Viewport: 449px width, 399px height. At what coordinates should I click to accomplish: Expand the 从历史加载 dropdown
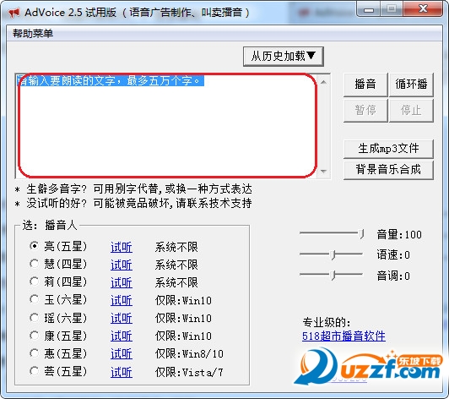pyautogui.click(x=284, y=57)
